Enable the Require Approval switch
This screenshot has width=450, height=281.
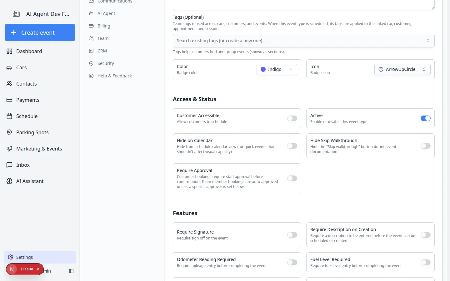[x=292, y=178]
